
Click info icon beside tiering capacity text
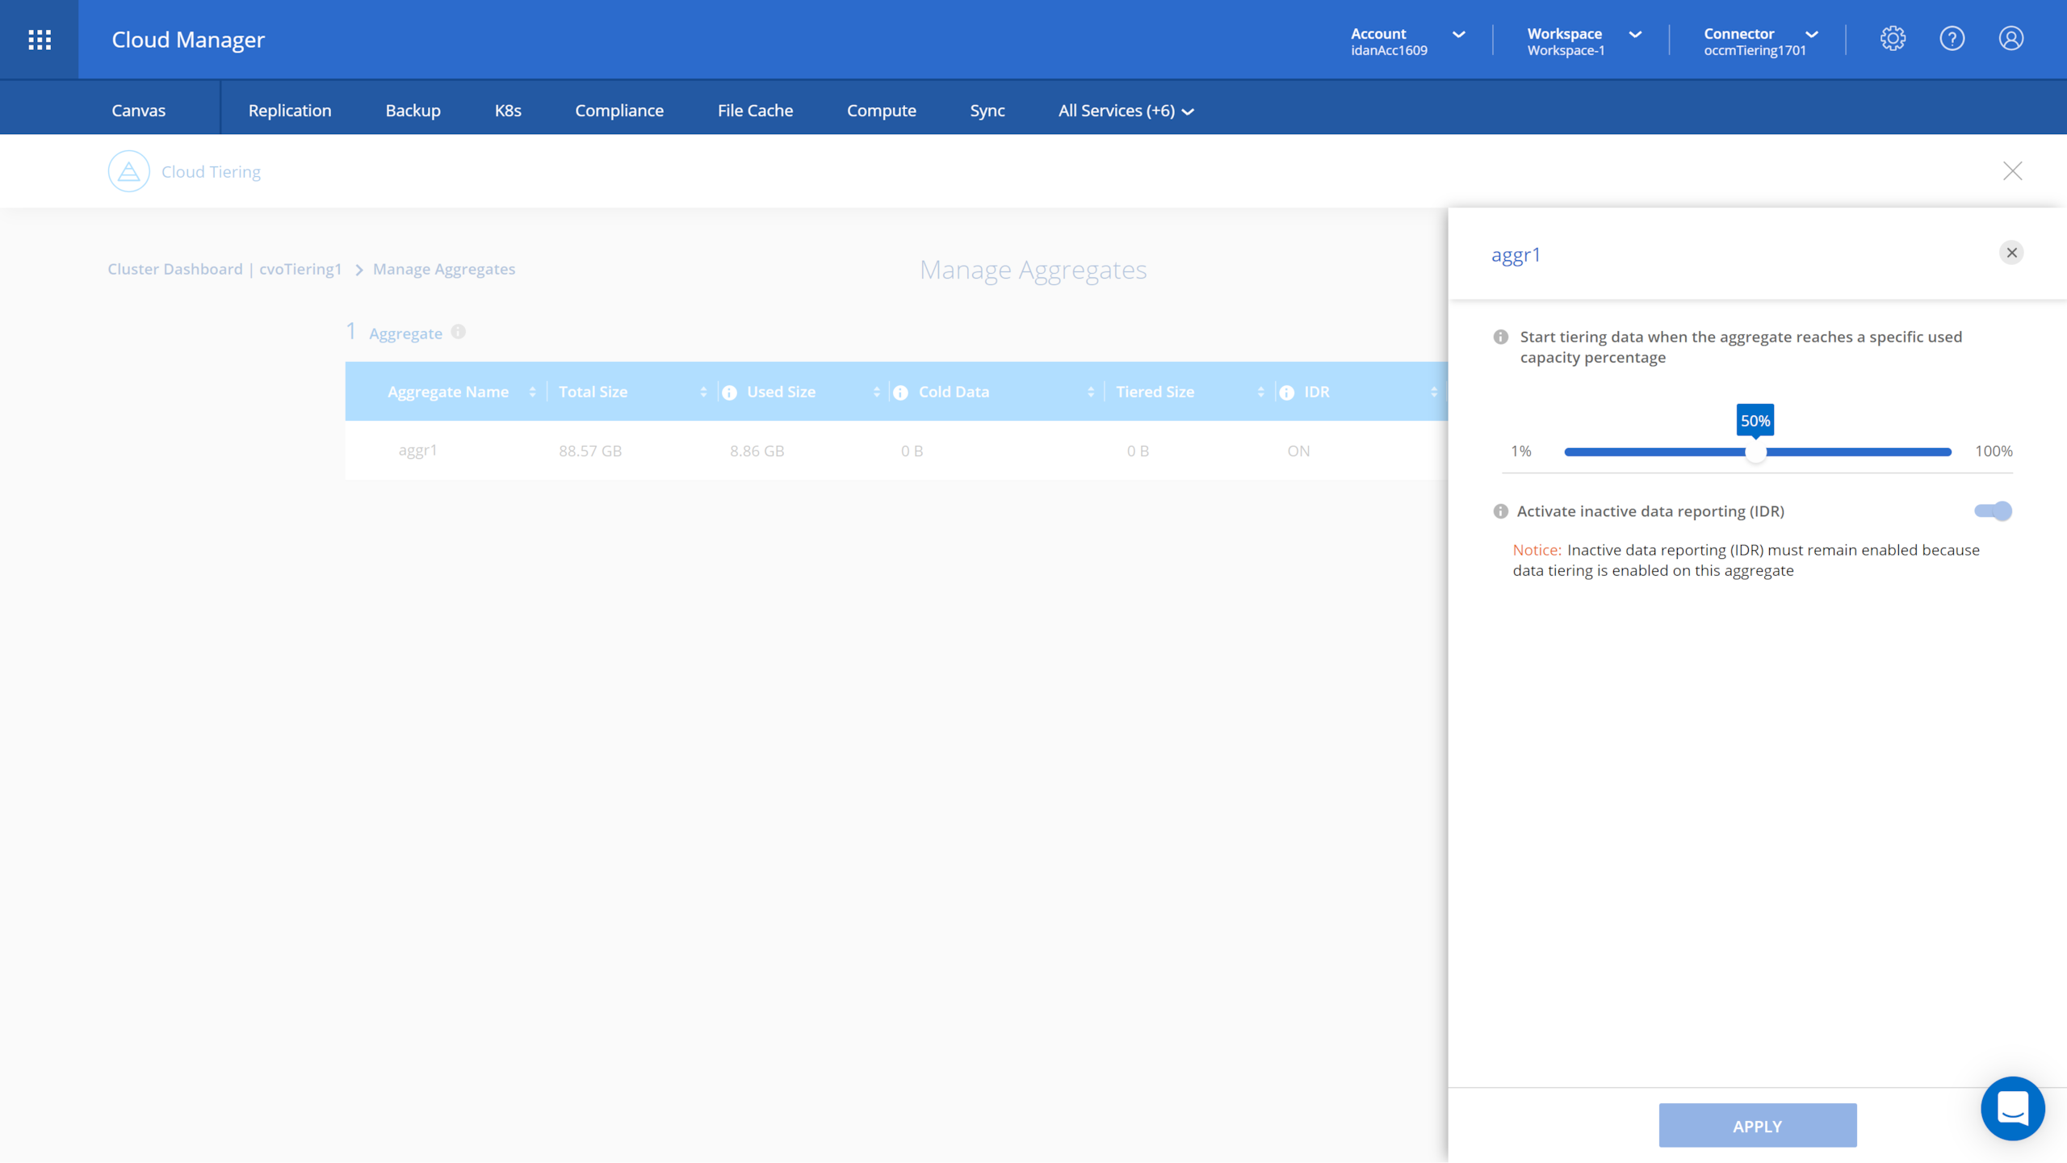[x=1500, y=338]
